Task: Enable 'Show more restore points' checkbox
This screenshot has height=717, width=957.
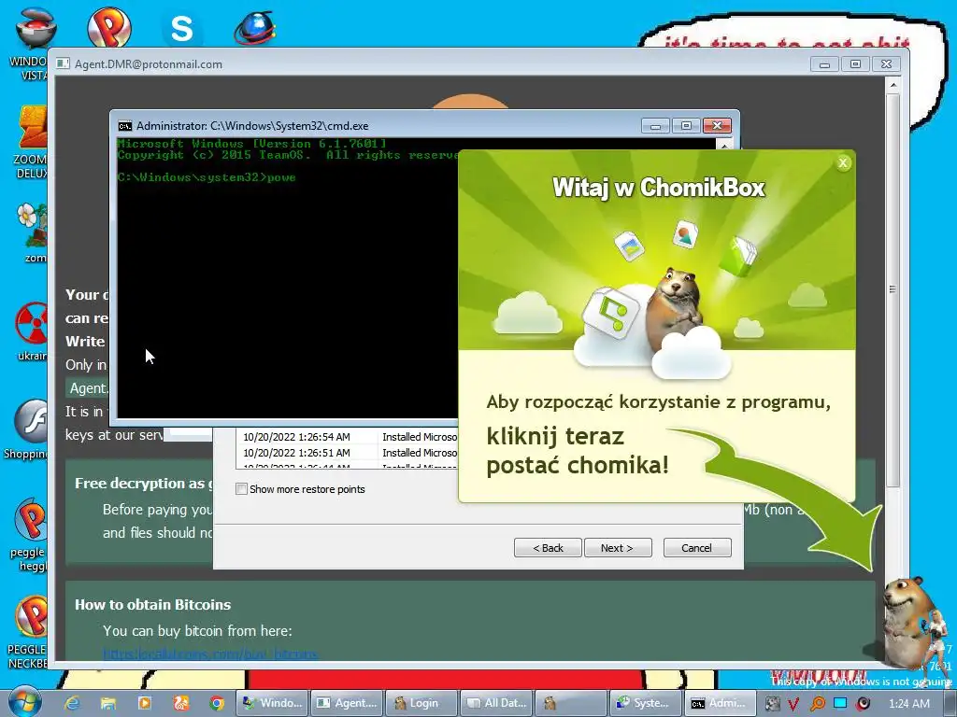Action: (x=242, y=489)
